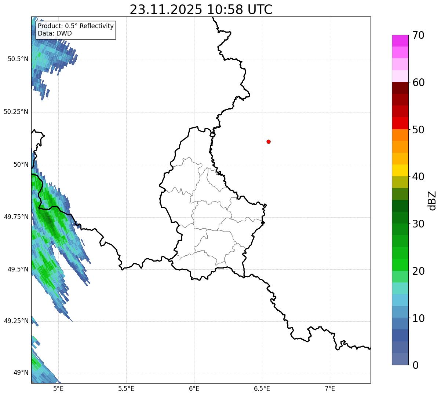Click the 50 colorbar tick label

coord(418,130)
